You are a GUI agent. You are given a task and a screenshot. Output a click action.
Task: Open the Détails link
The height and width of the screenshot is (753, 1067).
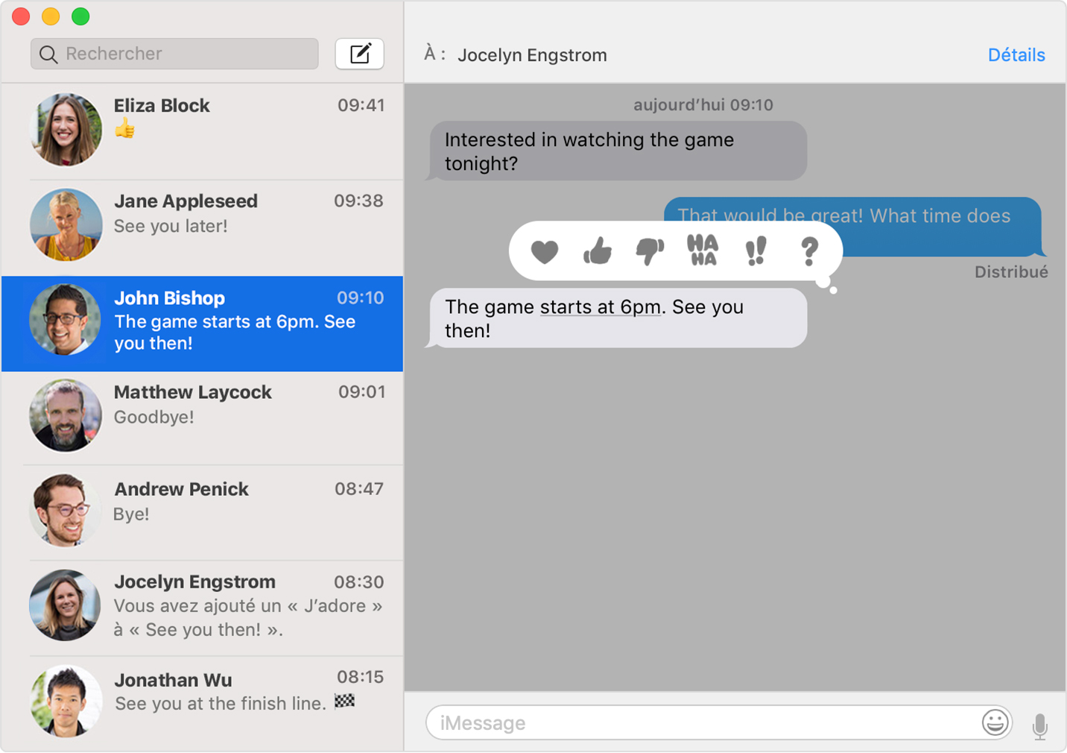pos(1016,55)
